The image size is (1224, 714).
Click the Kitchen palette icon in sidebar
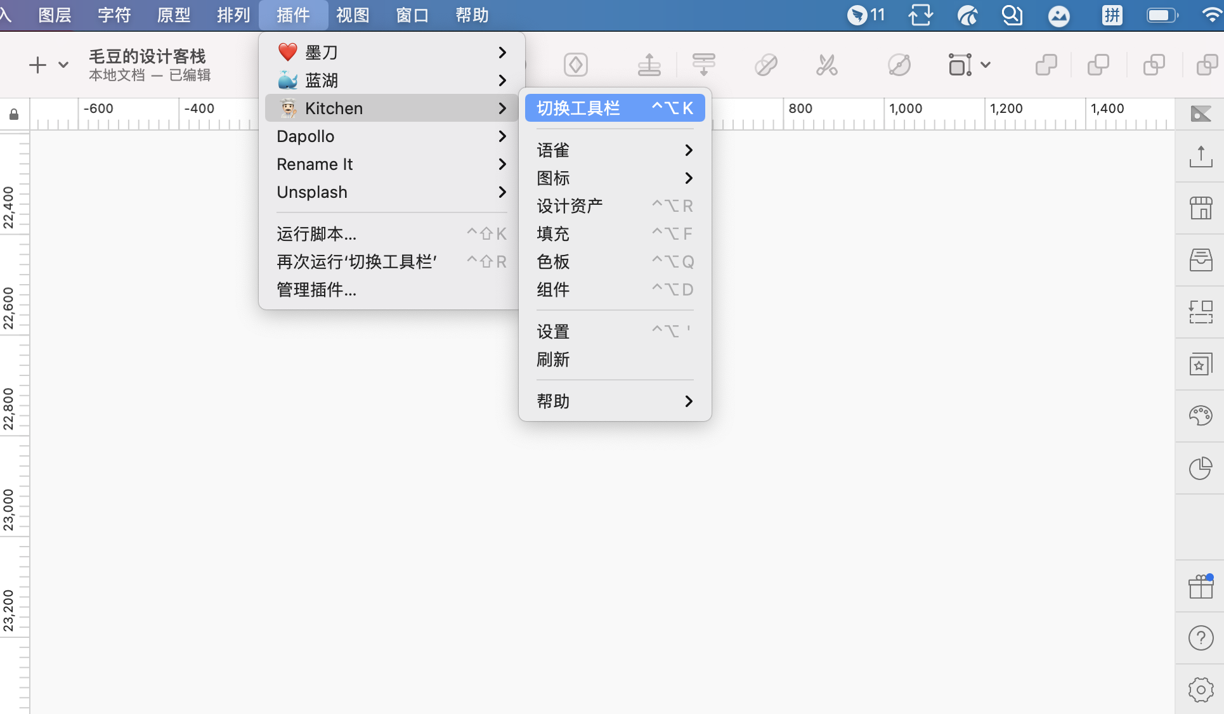[1201, 416]
